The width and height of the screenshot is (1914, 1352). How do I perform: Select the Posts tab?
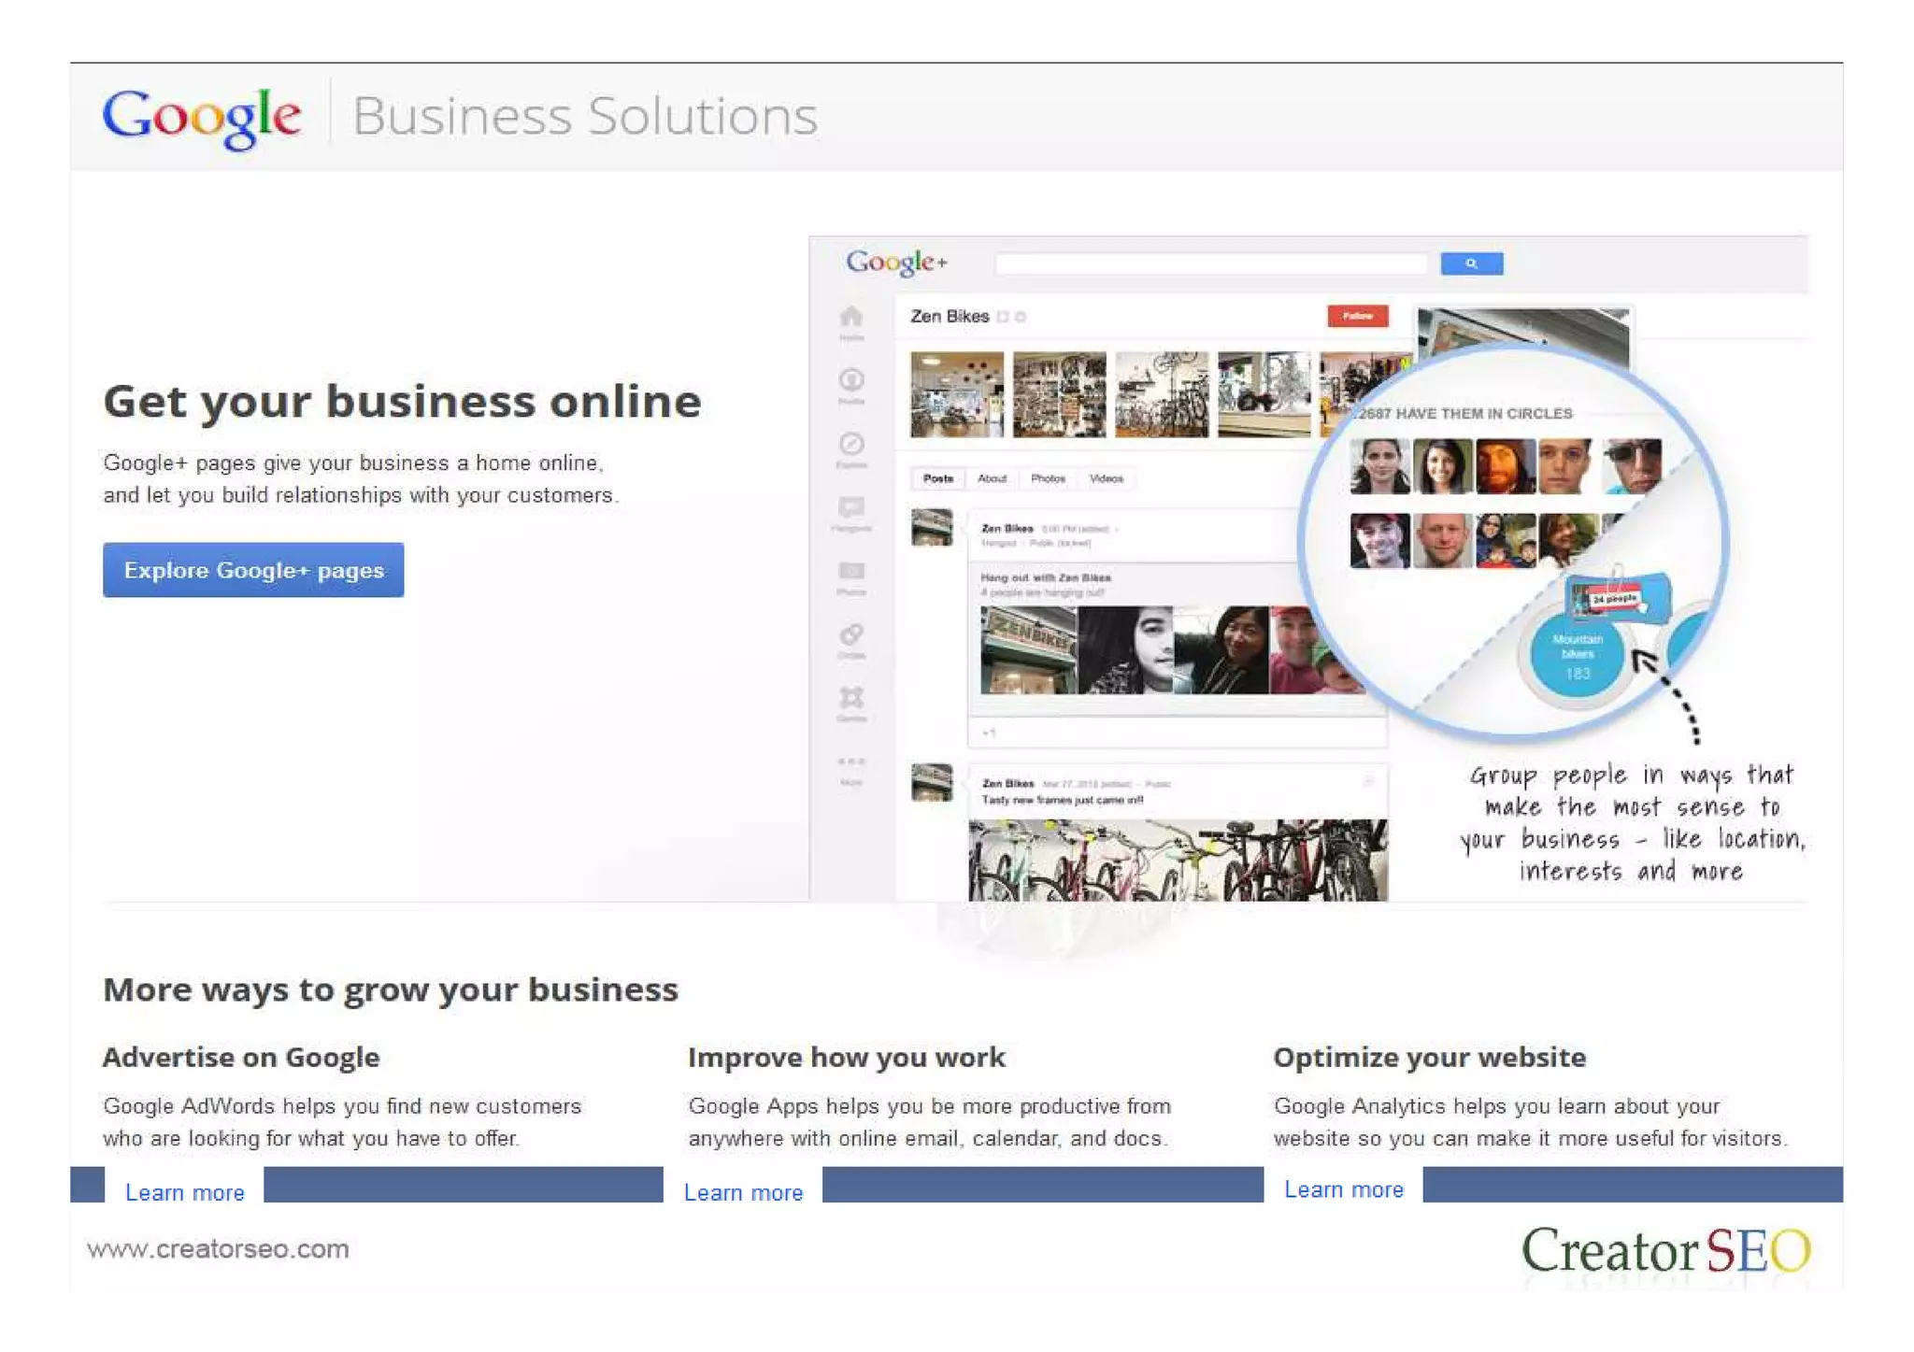tap(937, 478)
